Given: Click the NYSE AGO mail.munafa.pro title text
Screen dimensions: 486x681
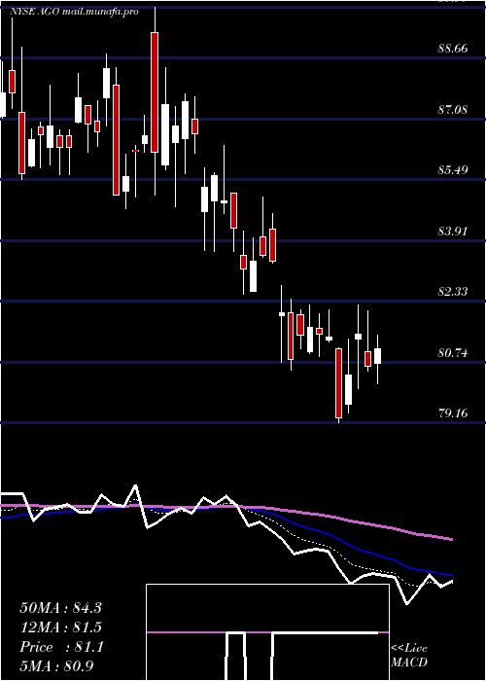Looking at the screenshot, I should click(74, 12).
